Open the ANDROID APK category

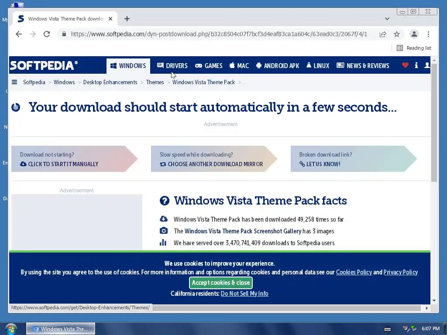[278, 66]
